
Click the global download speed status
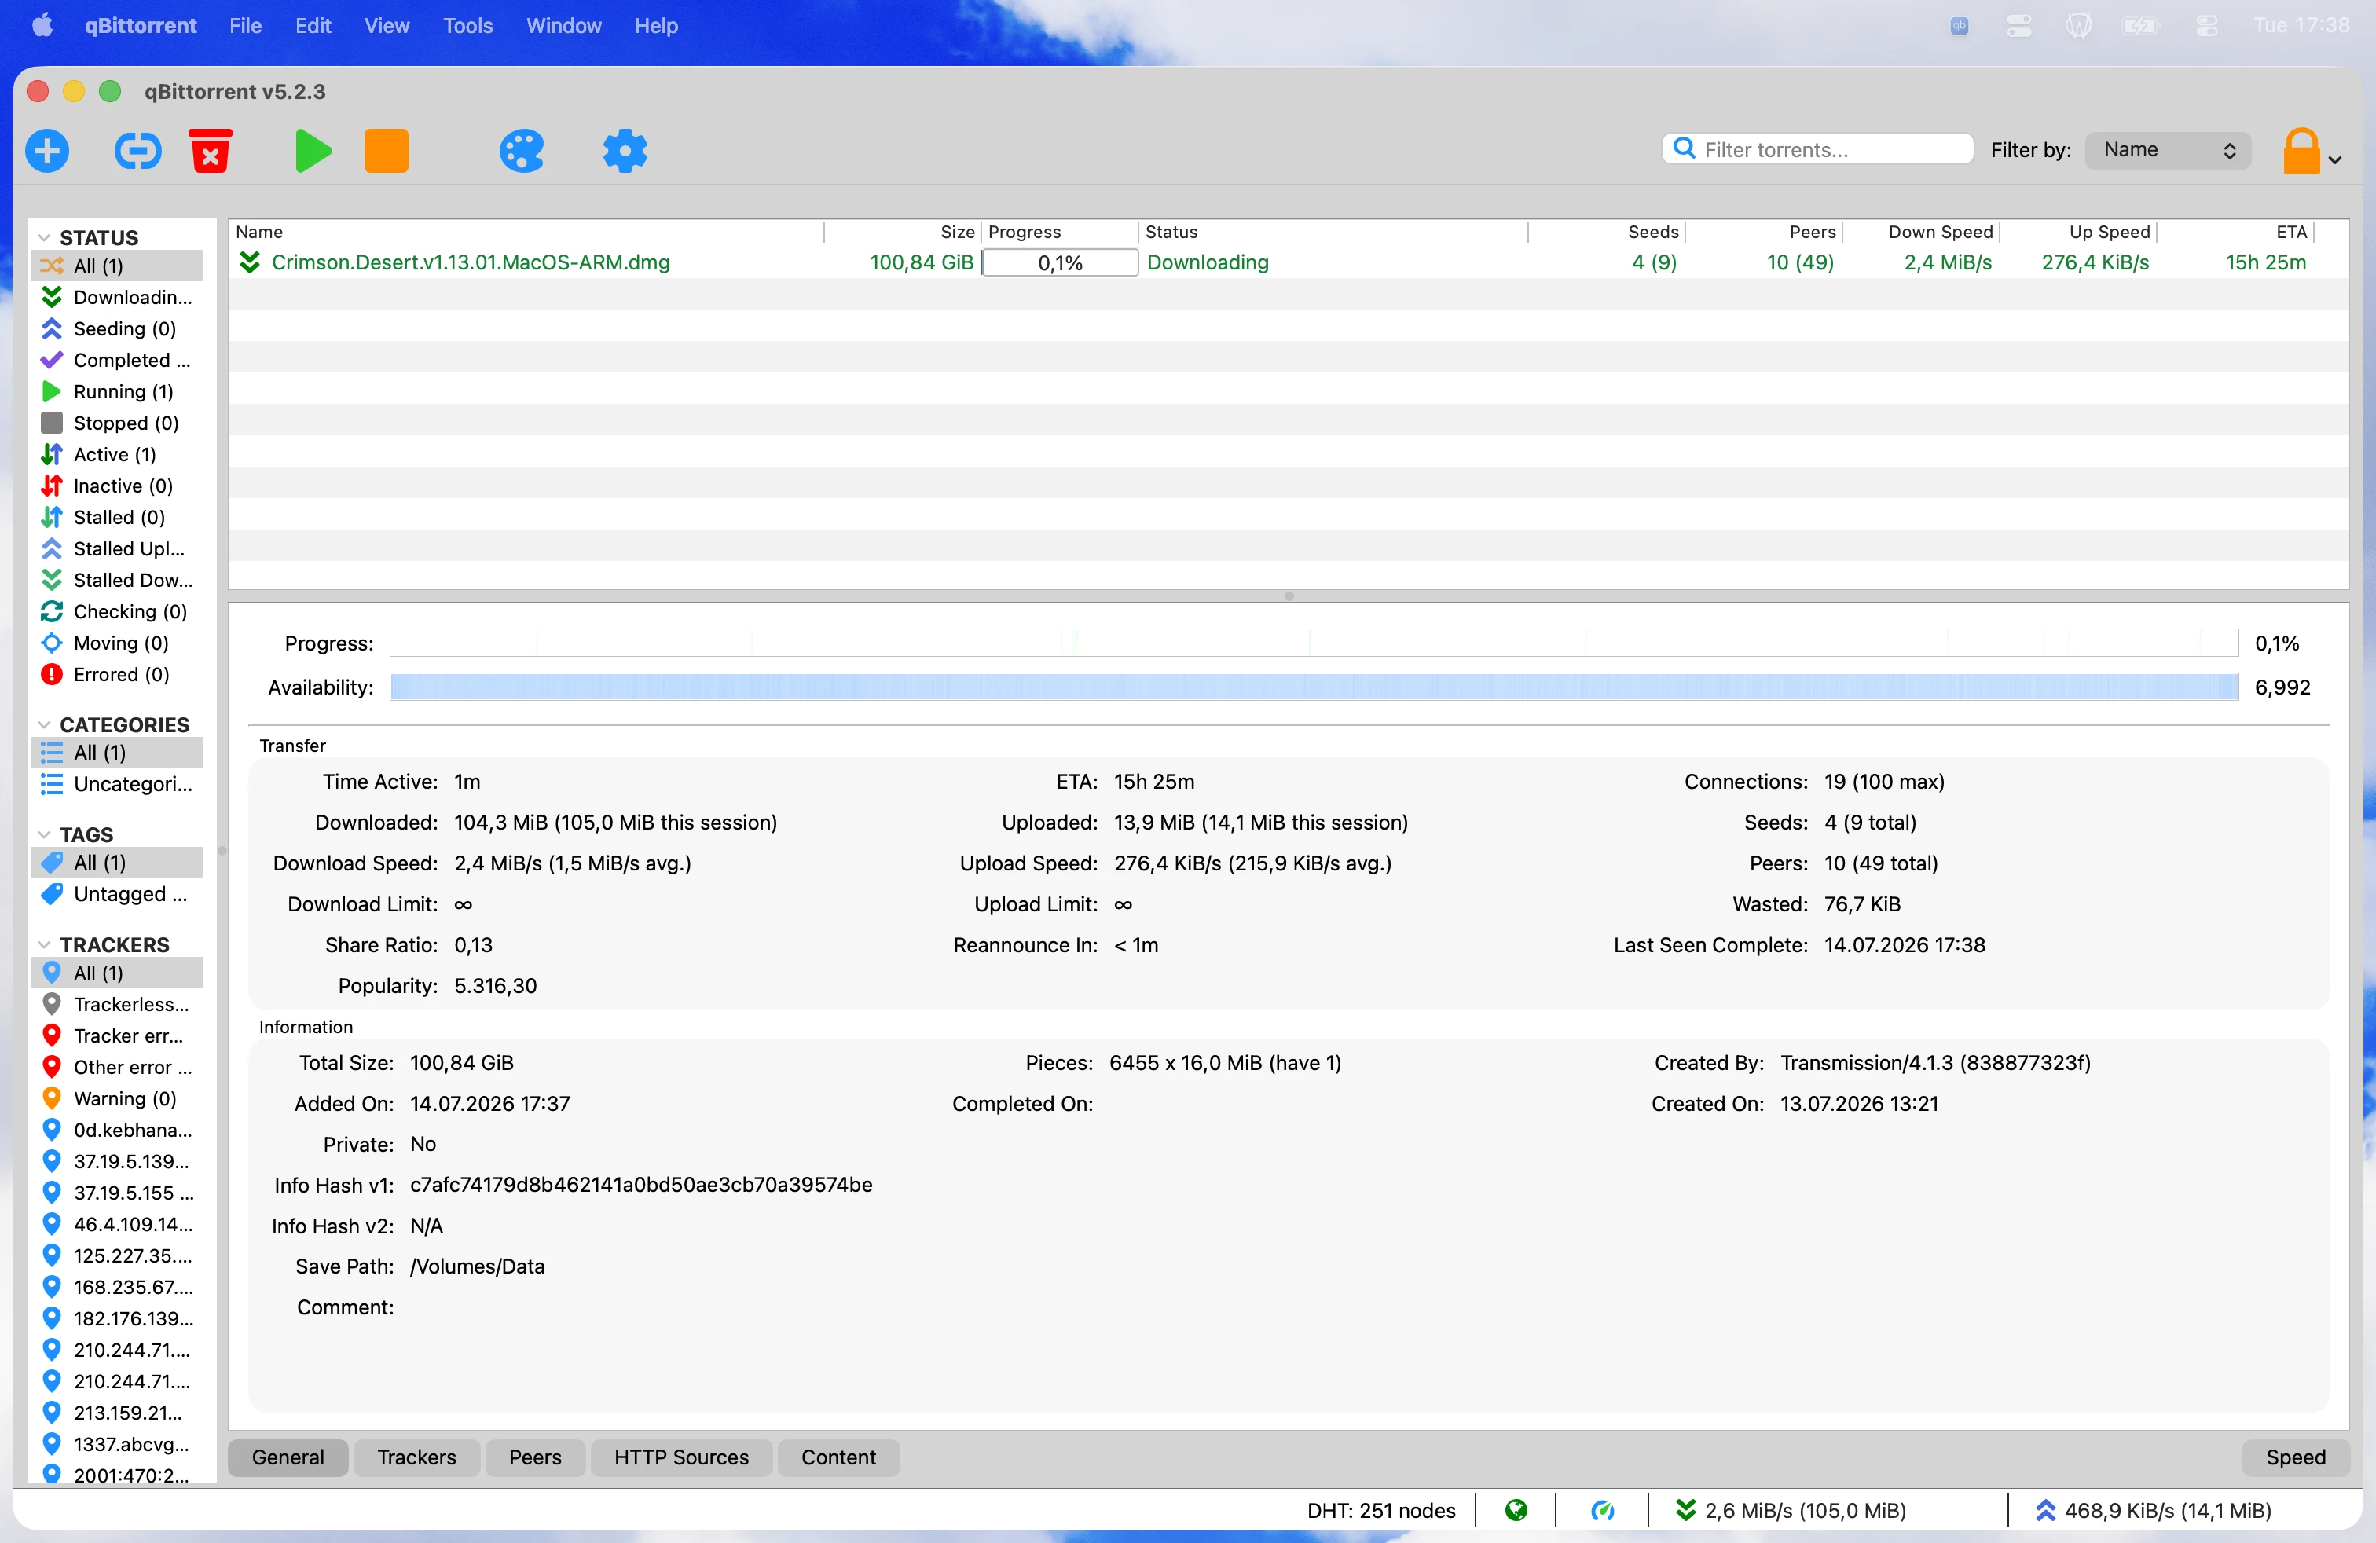pos(1791,1510)
